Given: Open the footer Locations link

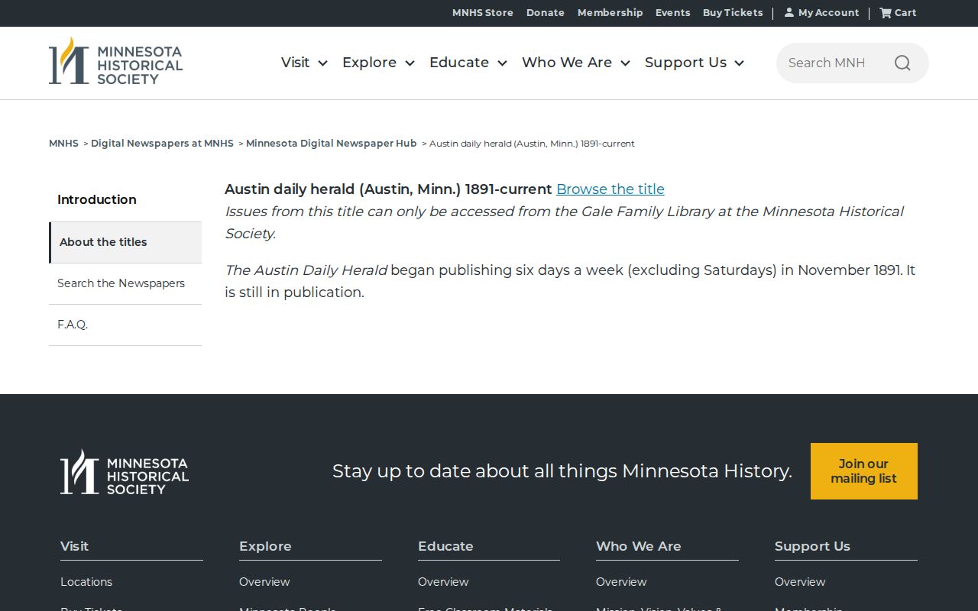Looking at the screenshot, I should 86,582.
